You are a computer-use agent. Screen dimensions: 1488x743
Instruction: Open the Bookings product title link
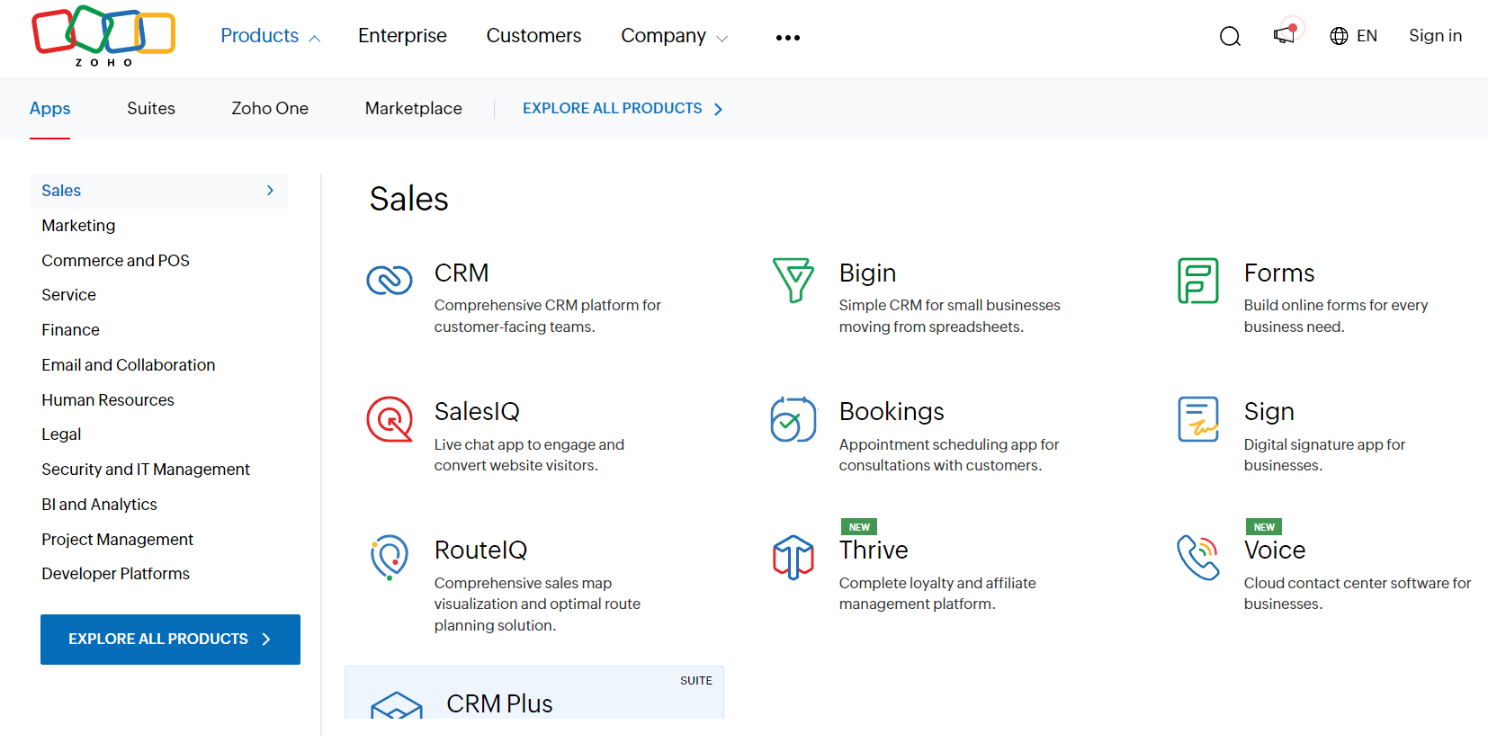[892, 411]
